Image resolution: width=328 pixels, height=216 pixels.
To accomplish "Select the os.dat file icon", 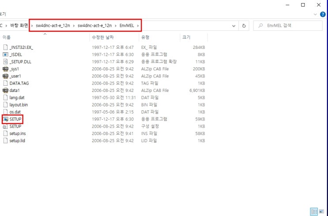I will [5, 112].
